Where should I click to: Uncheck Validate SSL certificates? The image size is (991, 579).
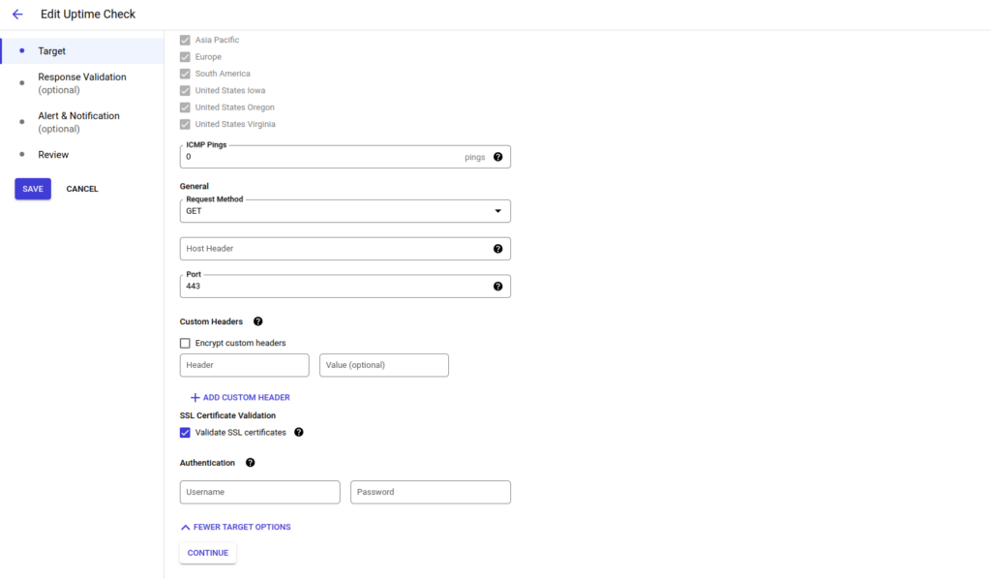tap(185, 433)
